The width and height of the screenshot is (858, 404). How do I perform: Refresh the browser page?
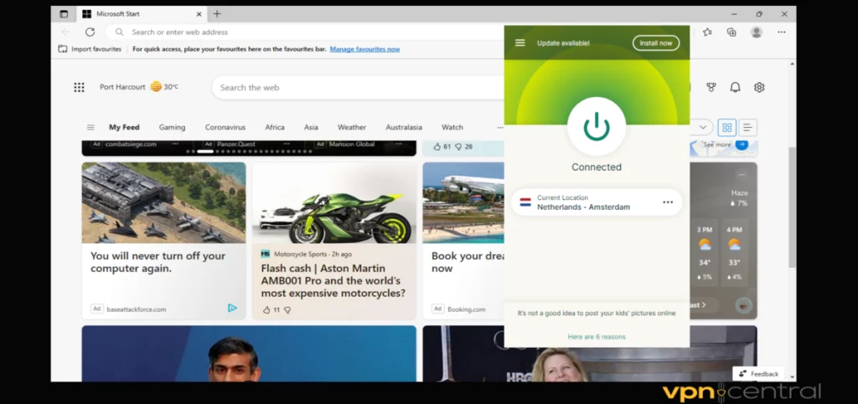[90, 32]
